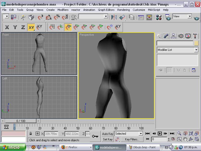The height and width of the screenshot is (151, 201).
Task: Toggle Snaps Use Axis Constraints XY magnet
Action: point(39,27)
